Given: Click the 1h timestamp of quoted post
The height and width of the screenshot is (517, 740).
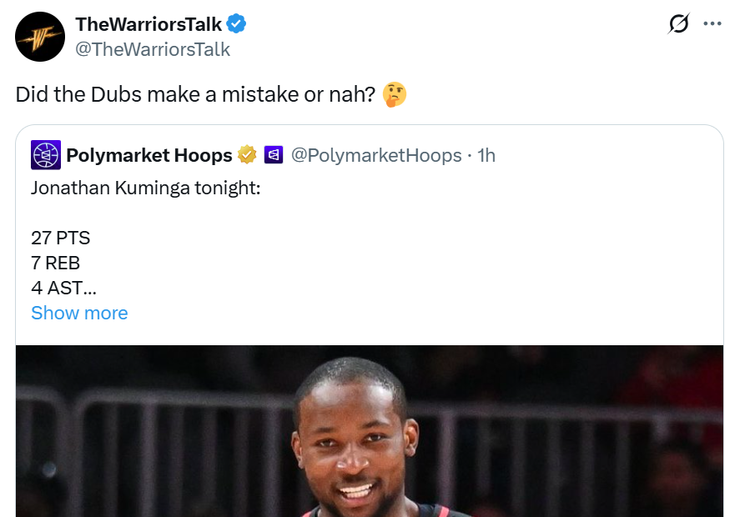Looking at the screenshot, I should click(486, 155).
